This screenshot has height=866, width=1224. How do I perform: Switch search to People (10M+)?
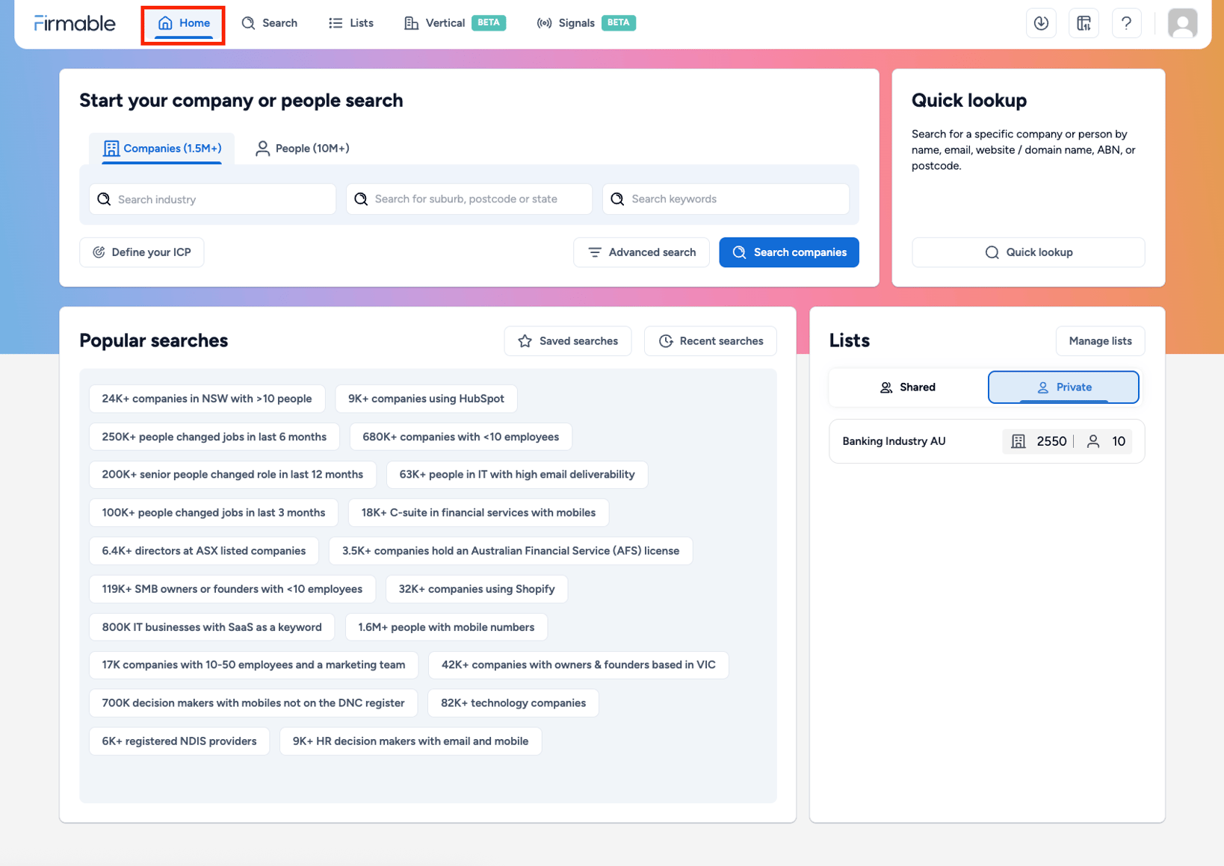(302, 148)
